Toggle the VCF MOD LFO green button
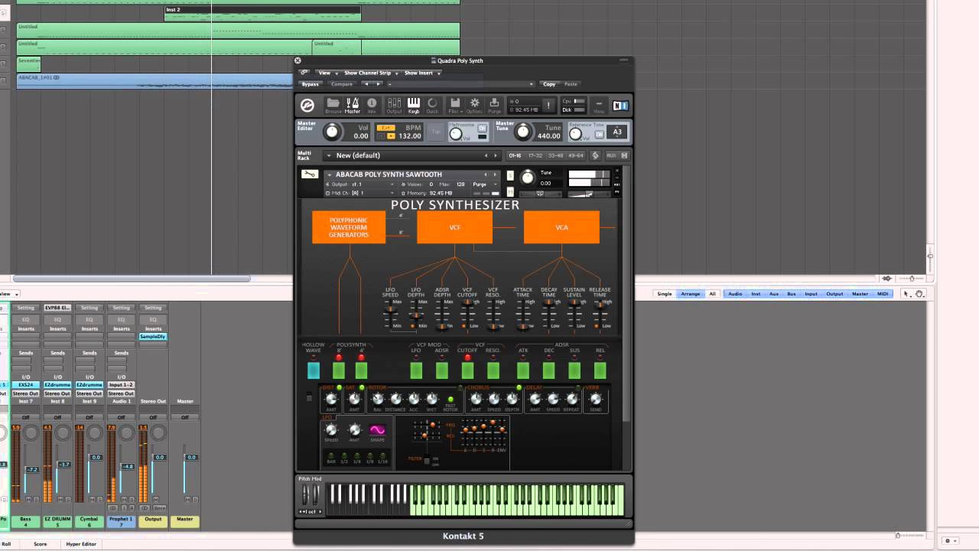This screenshot has height=551, width=979. coord(416,370)
